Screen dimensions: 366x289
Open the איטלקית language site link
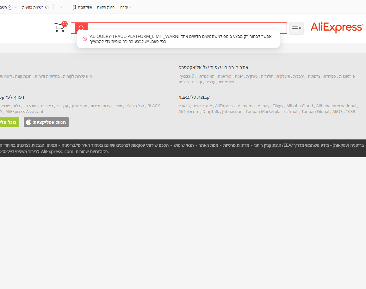pyautogui.click(x=283, y=76)
